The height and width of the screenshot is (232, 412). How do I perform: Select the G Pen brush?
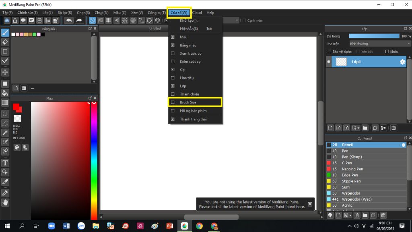(366, 163)
